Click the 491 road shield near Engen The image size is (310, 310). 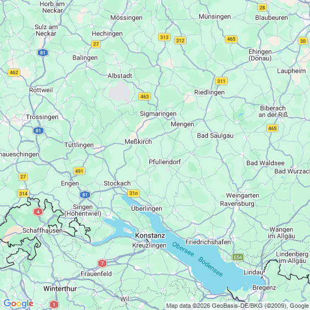[x=79, y=171]
